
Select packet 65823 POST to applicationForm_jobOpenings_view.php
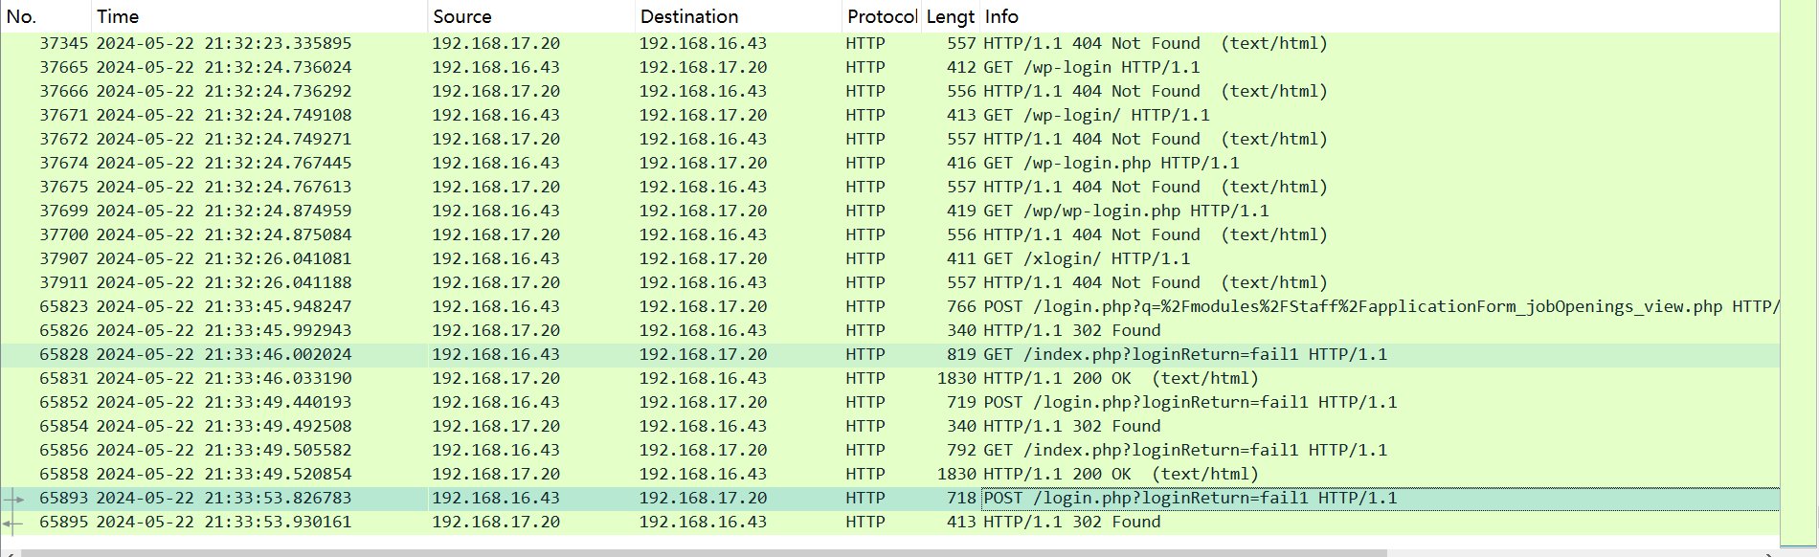(670, 306)
